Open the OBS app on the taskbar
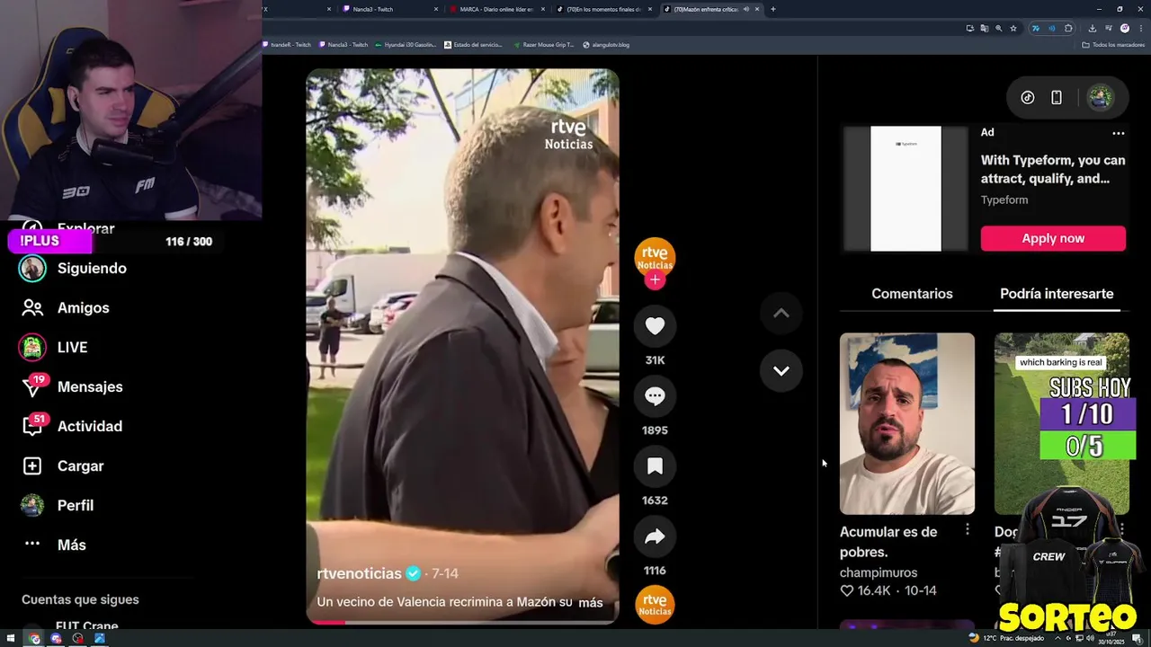1151x647 pixels. [x=78, y=639]
